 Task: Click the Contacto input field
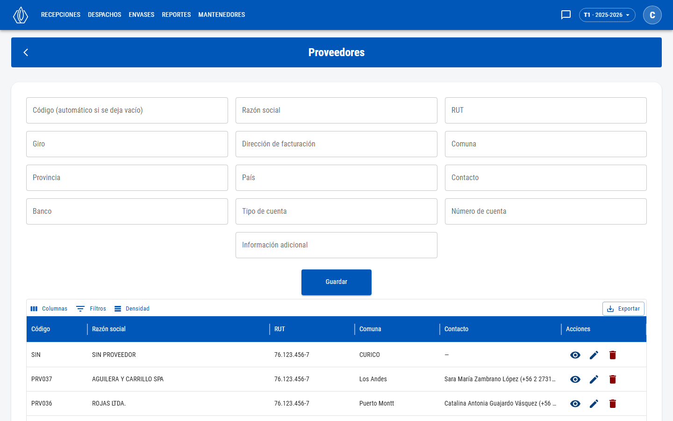tap(546, 178)
